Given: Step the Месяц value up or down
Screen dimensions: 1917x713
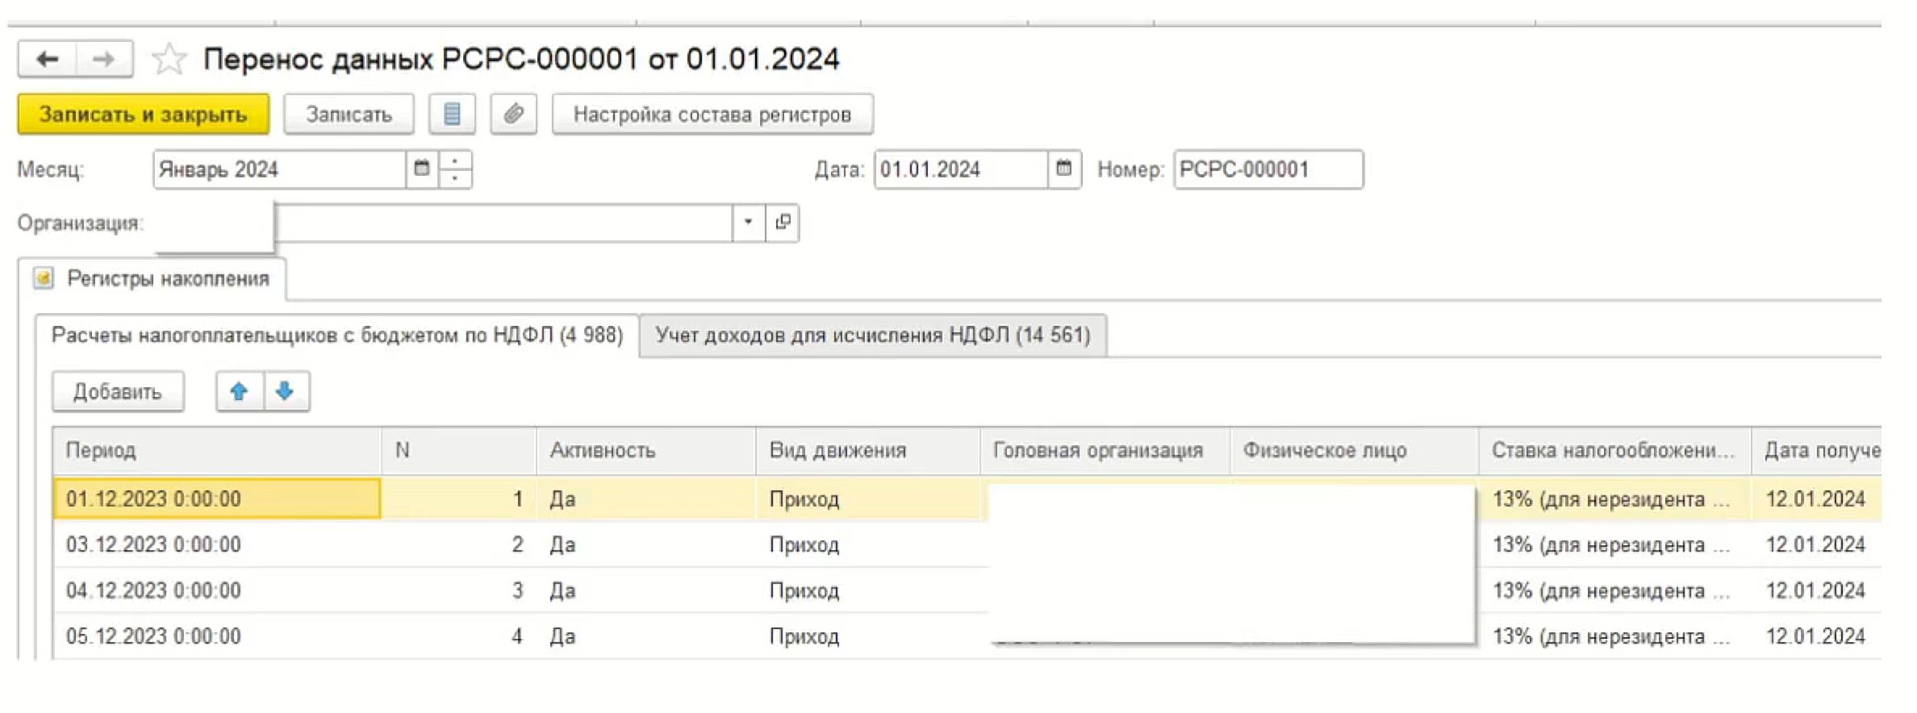Looking at the screenshot, I should point(456,169).
